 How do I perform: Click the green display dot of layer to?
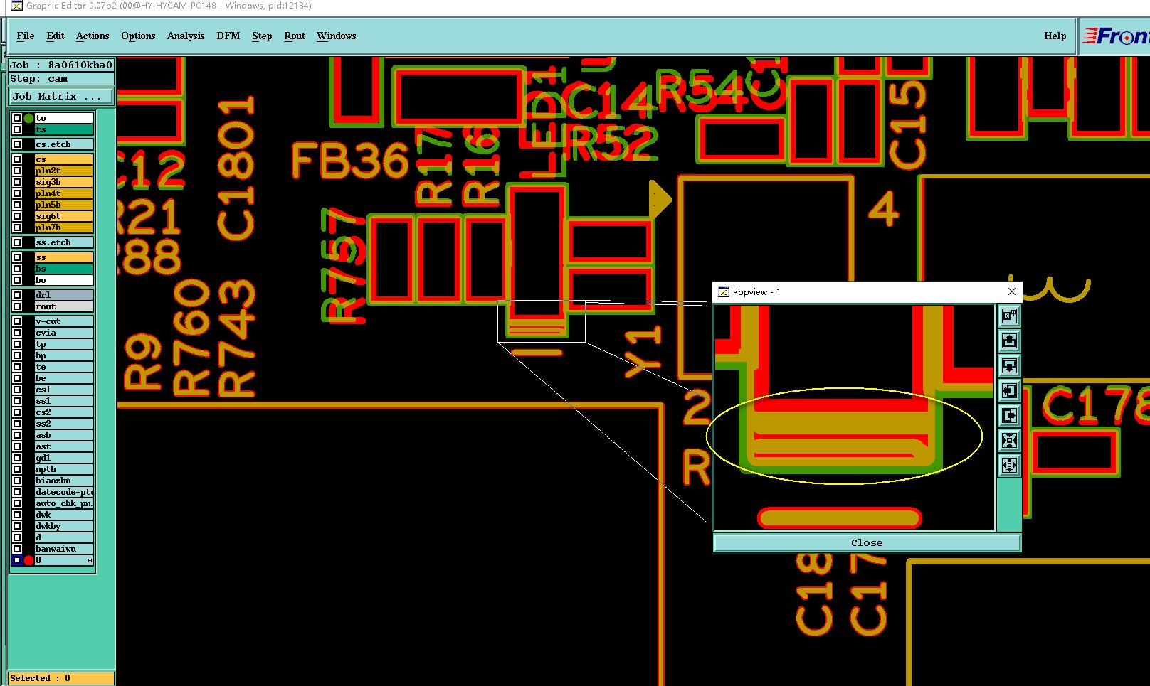tap(28, 118)
